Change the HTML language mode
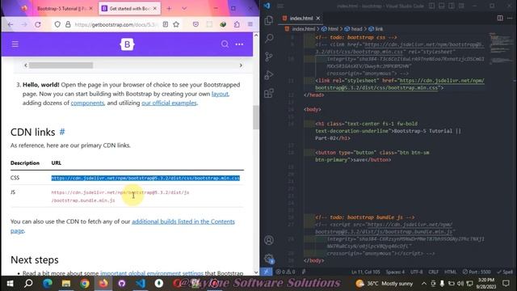Viewport: 517px width, 291px height. coord(450,272)
